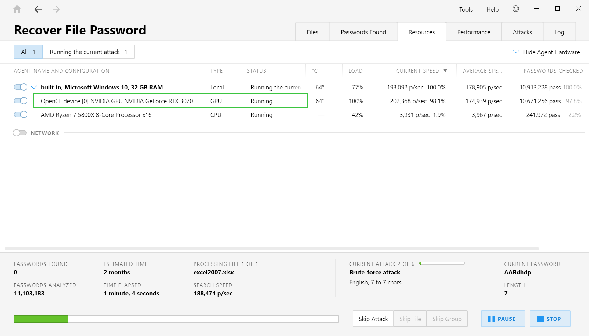
Task: Open the Tools menu
Action: click(466, 9)
